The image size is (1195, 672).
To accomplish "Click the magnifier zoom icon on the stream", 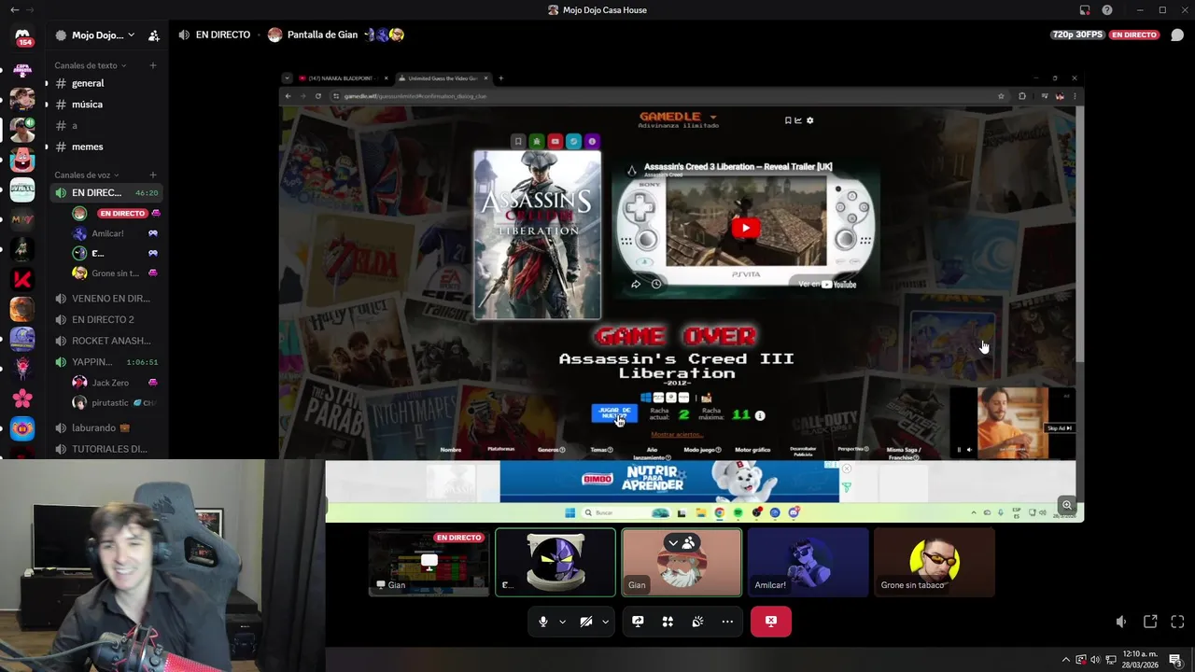I will point(1066,505).
